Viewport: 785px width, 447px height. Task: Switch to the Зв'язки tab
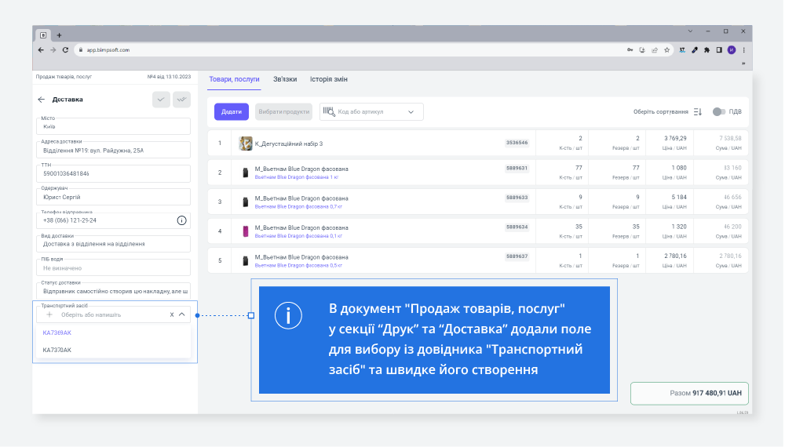(285, 79)
